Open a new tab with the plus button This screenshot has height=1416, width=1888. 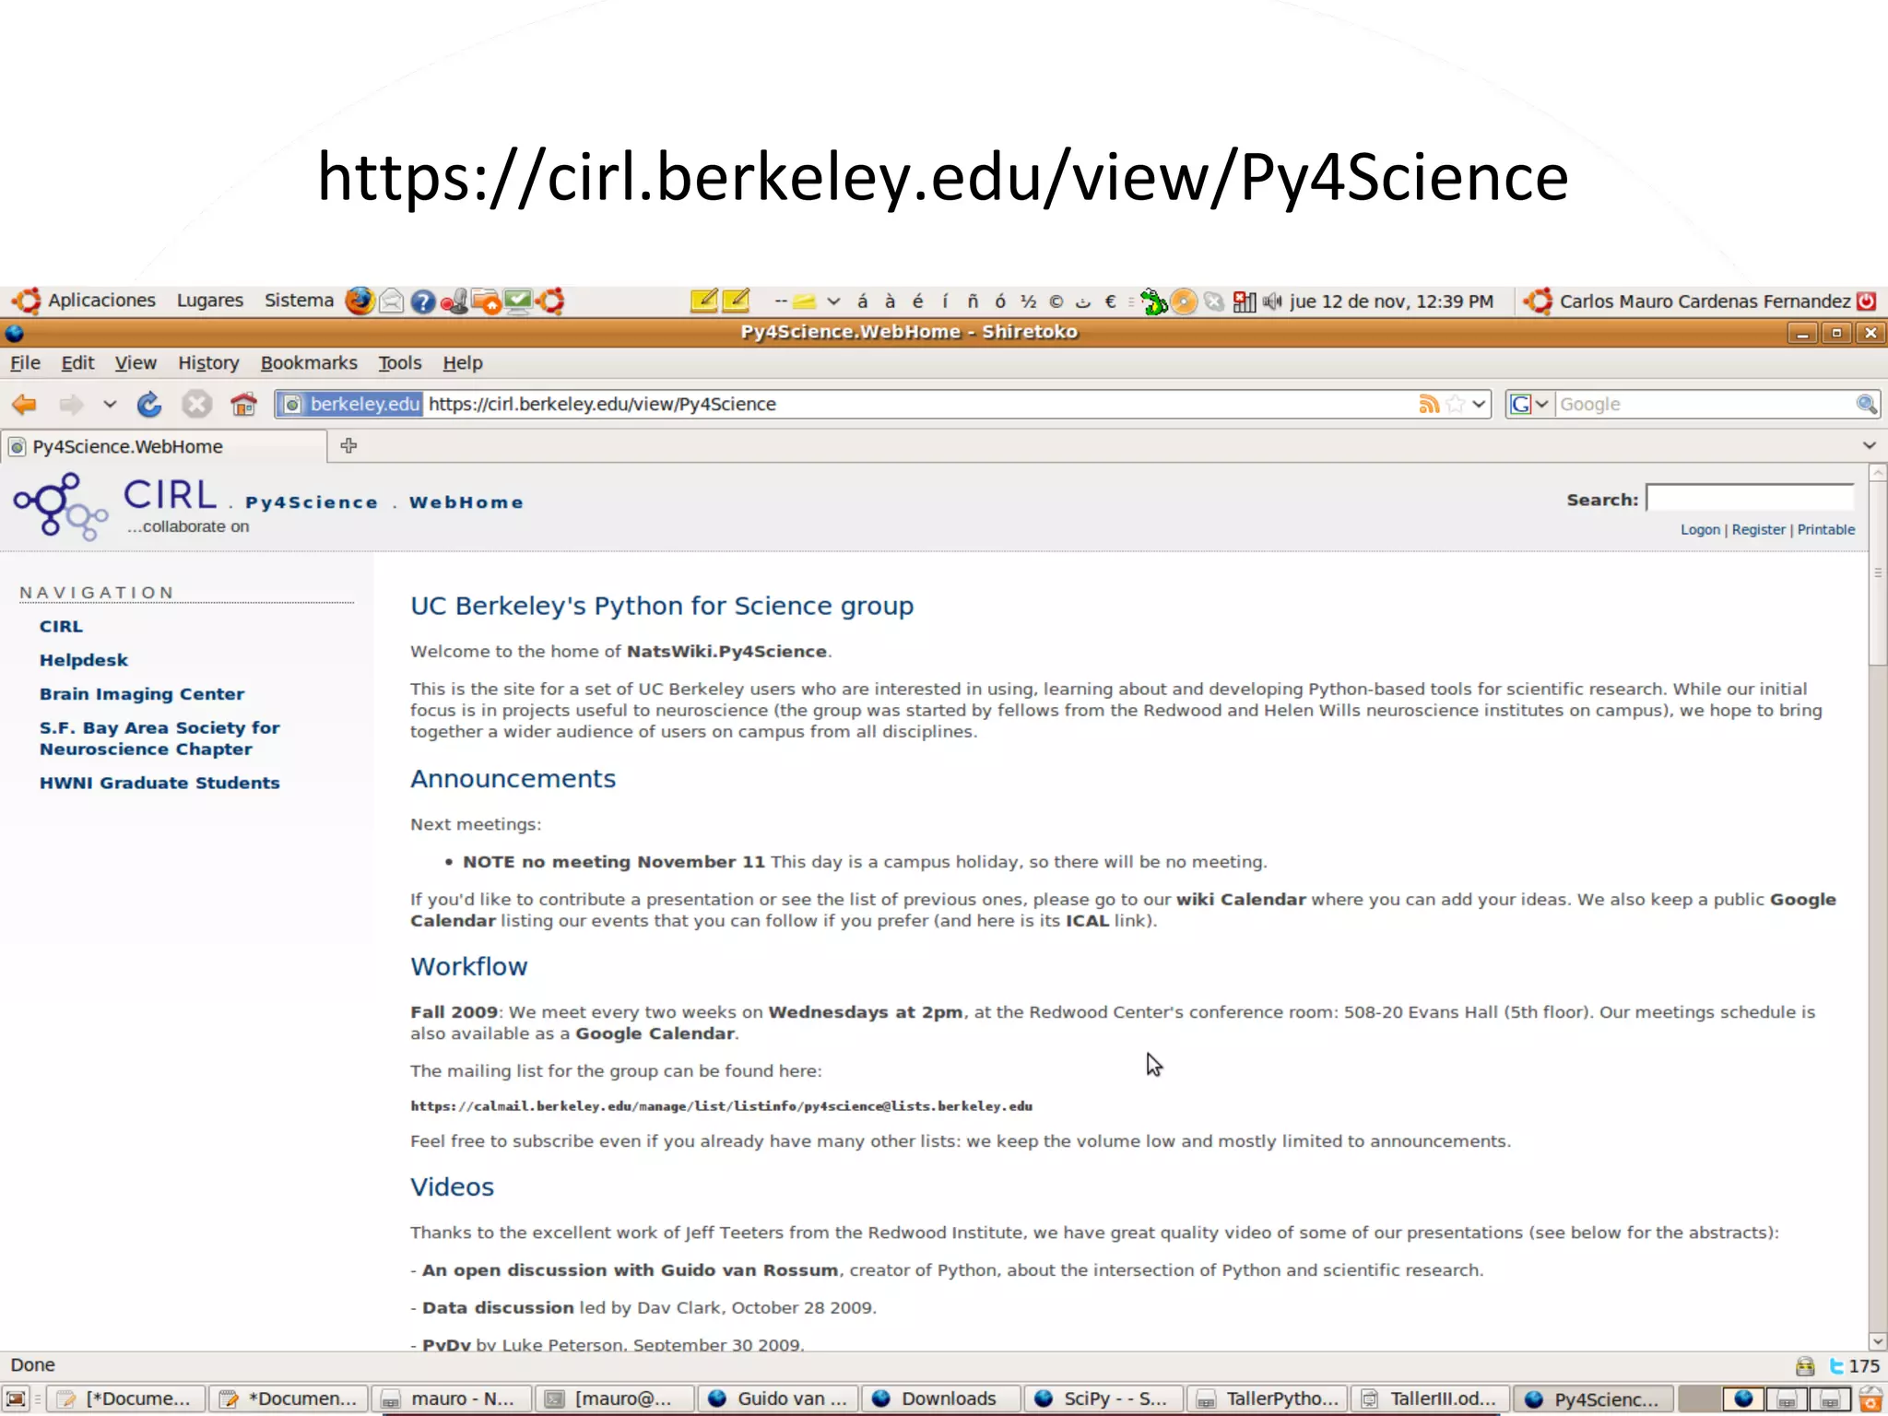coord(348,446)
